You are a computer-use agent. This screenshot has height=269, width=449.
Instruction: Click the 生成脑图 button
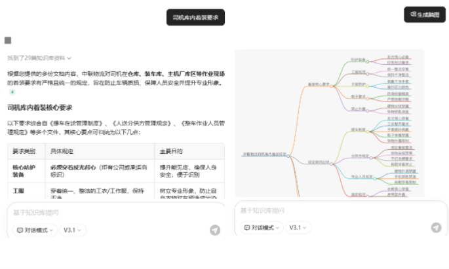(x=424, y=14)
